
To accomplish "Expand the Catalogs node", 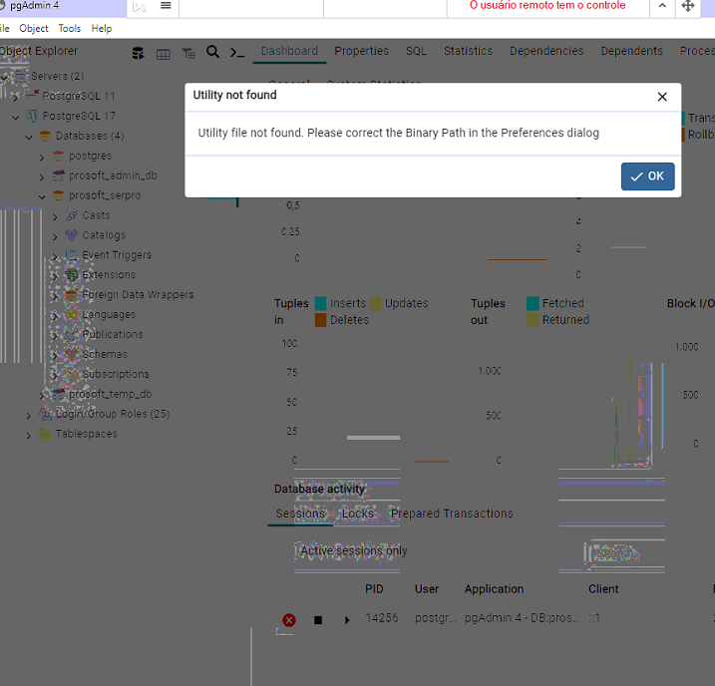I will [x=55, y=236].
